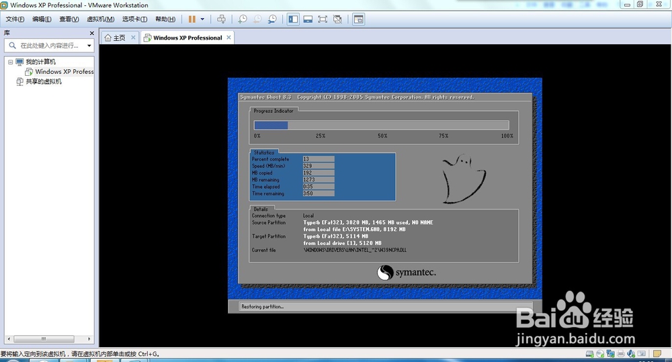
Task: Click the 'Restoring partition...' status text
Action: click(262, 307)
